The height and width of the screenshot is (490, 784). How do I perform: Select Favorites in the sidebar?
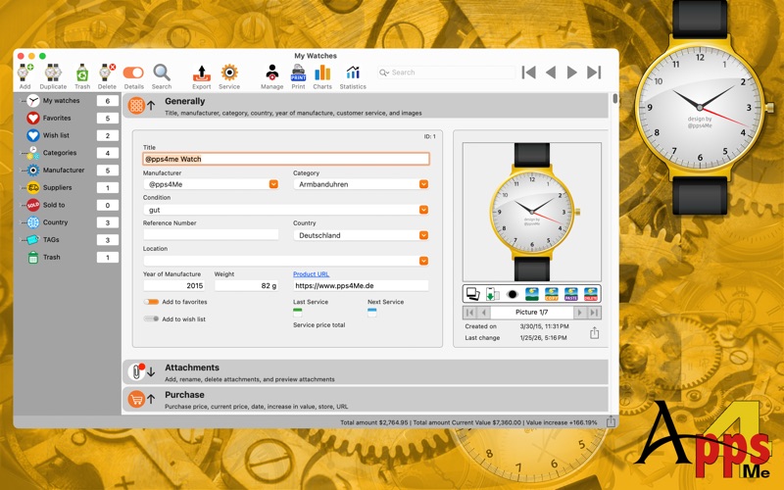coord(57,118)
